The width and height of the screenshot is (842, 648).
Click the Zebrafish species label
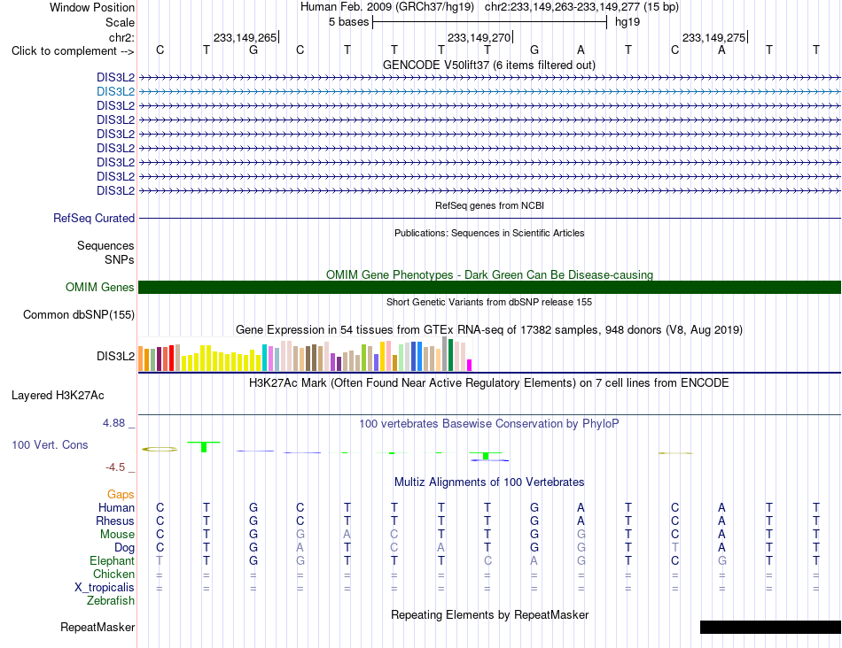point(111,601)
